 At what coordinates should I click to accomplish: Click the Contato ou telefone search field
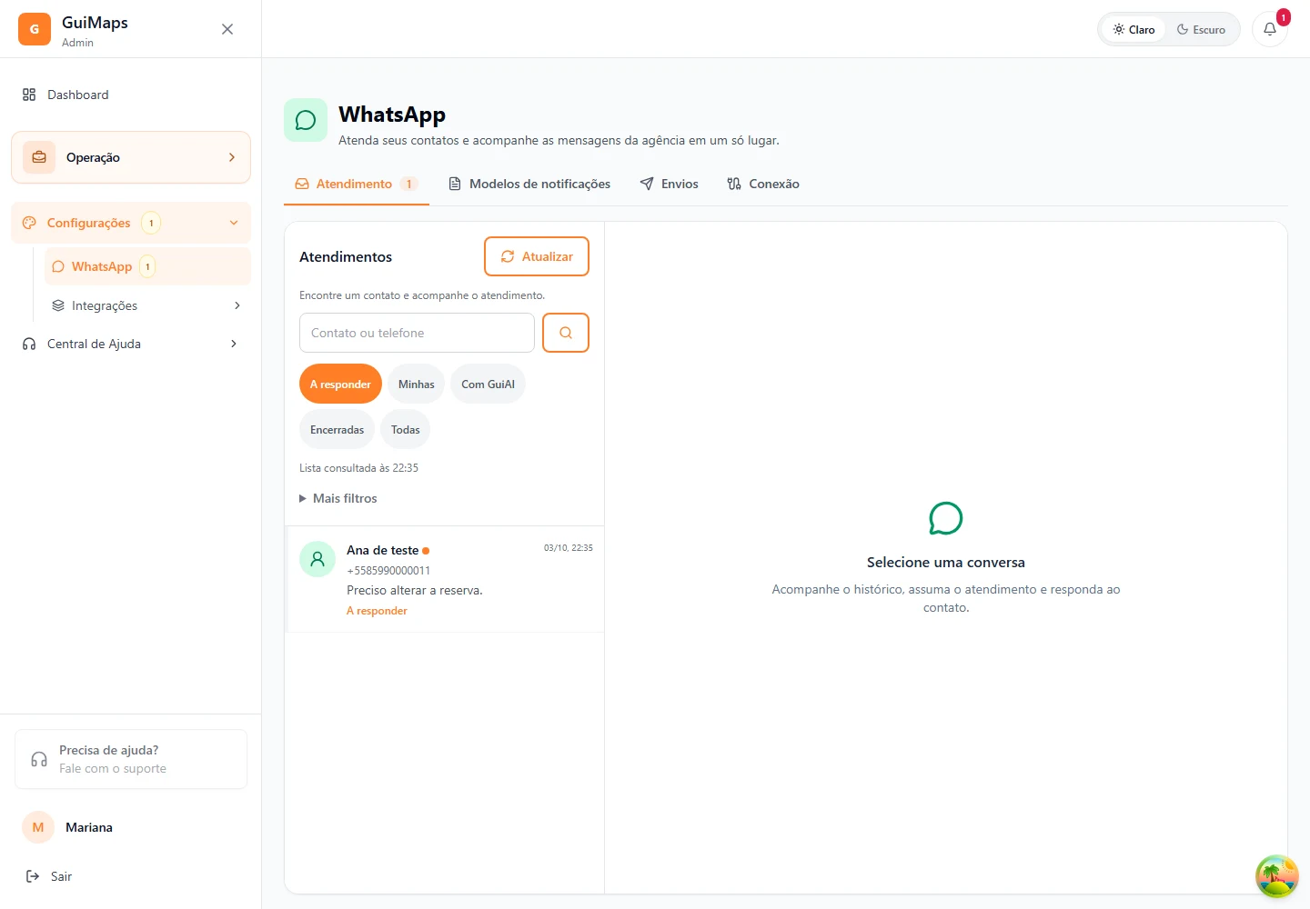pos(417,333)
